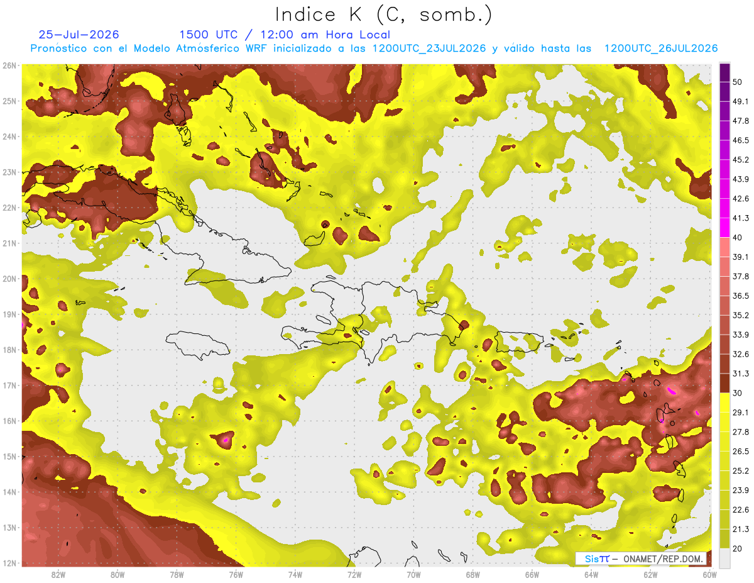Click the dark purple colorbar swatch above 50

pyautogui.click(x=724, y=72)
